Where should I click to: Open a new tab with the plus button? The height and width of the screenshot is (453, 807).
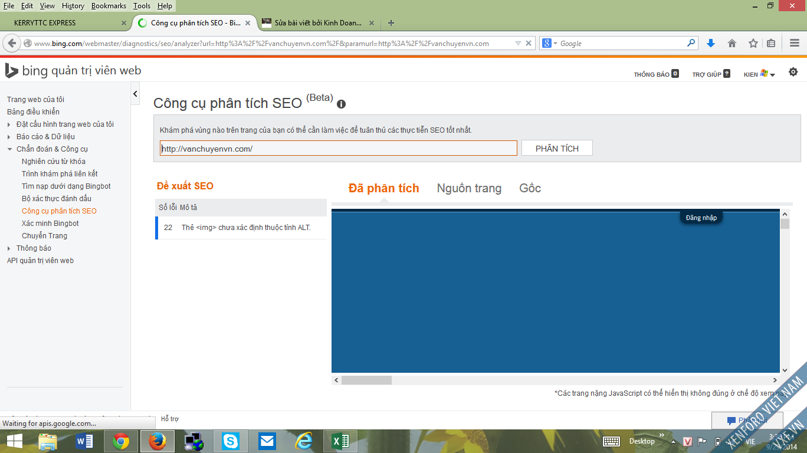(391, 23)
